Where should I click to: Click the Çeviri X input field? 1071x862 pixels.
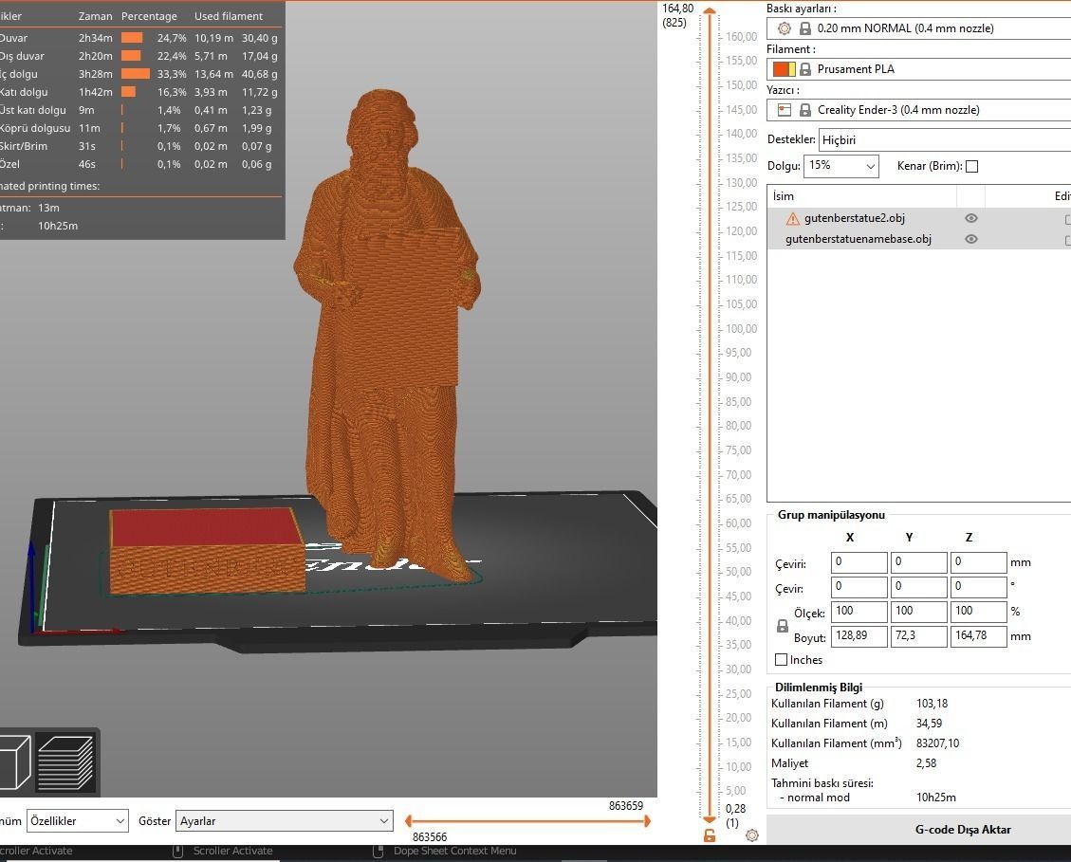coord(859,562)
